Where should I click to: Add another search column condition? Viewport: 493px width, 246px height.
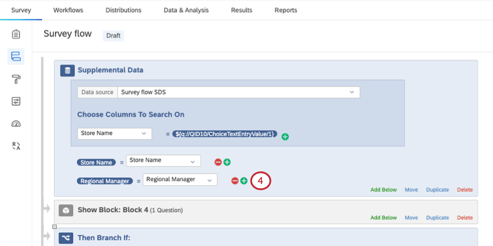(x=285, y=137)
